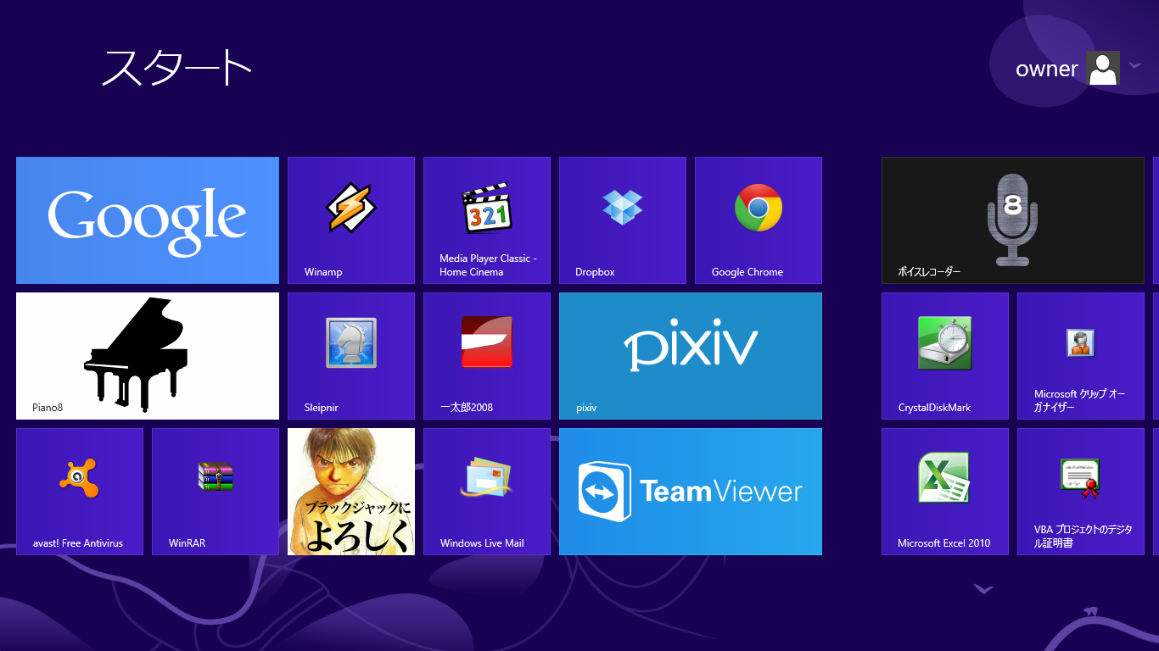Open the TeamViewer wide tile
This screenshot has height=651, width=1159.
pos(691,492)
